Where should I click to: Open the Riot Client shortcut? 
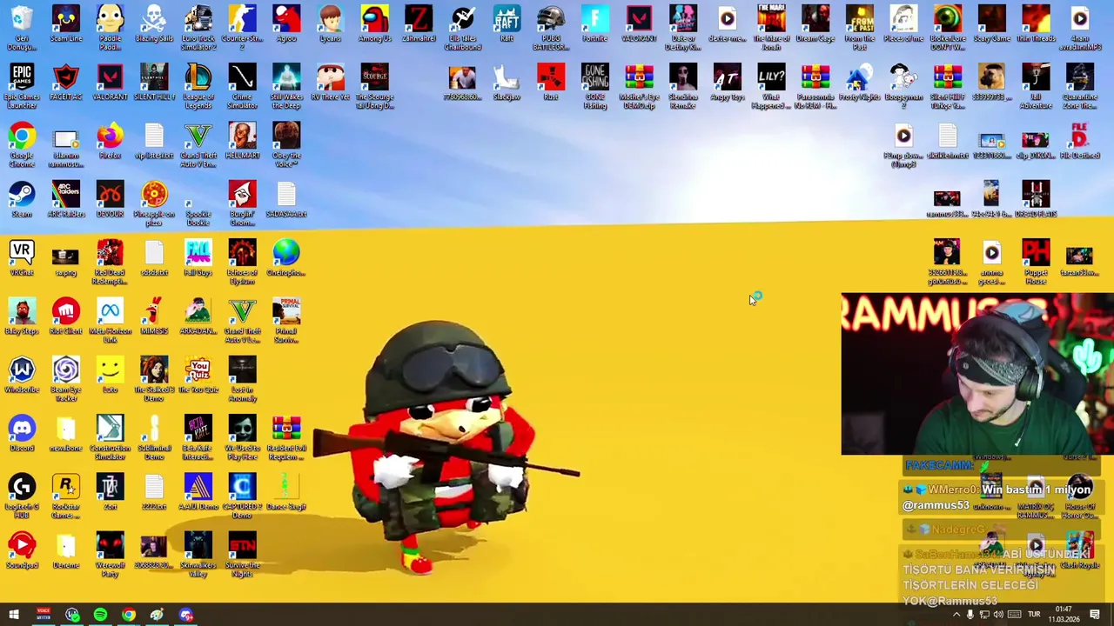[66, 316]
